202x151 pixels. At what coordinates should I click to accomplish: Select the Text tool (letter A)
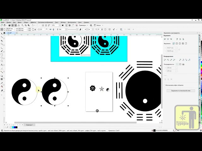point(2,65)
